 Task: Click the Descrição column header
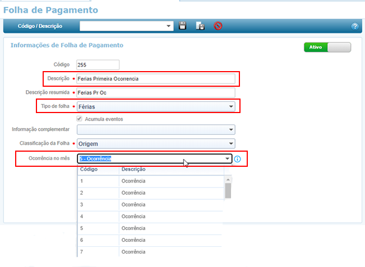click(x=133, y=169)
